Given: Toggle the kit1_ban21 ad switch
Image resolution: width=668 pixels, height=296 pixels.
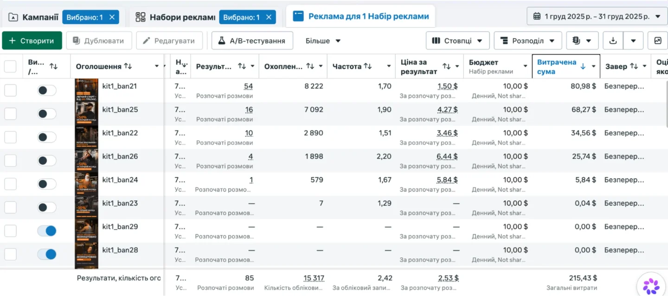Looking at the screenshot, I should [47, 90].
